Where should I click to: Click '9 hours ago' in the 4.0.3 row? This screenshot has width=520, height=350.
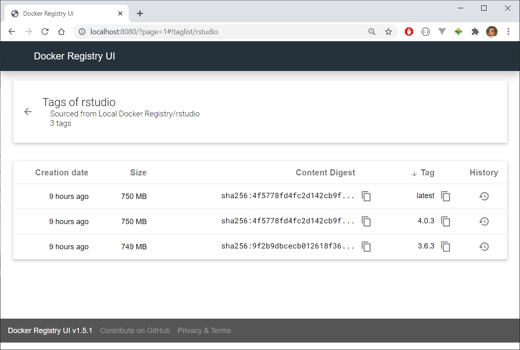pyautogui.click(x=69, y=222)
